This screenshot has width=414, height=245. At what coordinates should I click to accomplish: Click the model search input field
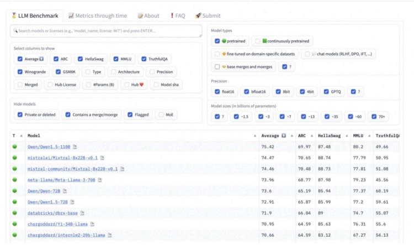106,31
